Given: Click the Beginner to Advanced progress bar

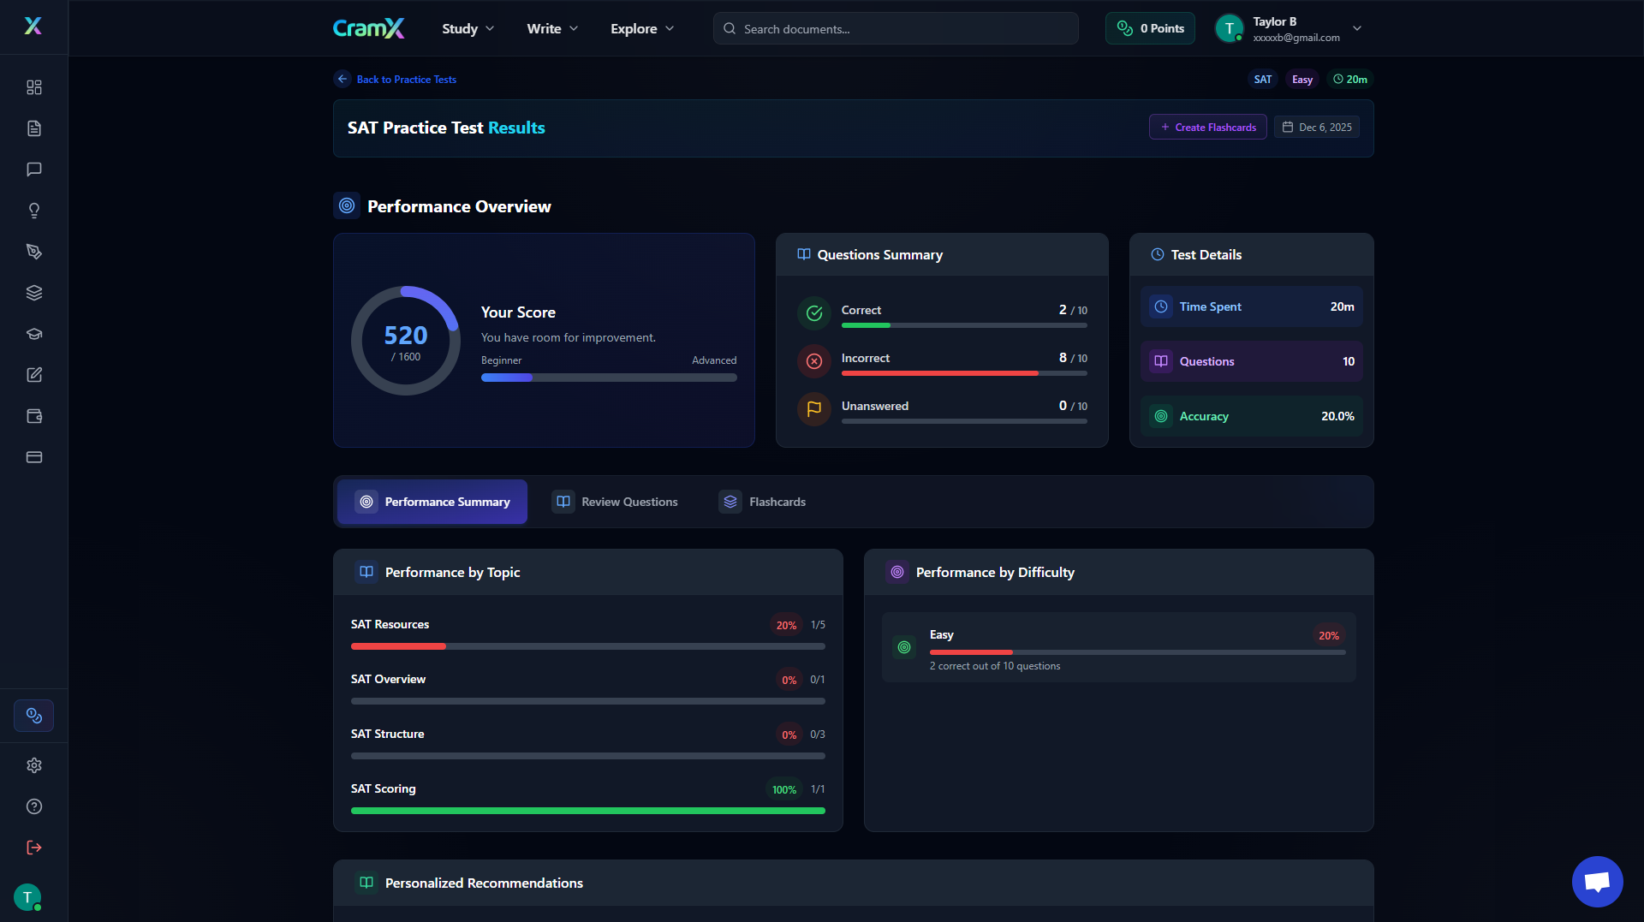Looking at the screenshot, I should 609,378.
